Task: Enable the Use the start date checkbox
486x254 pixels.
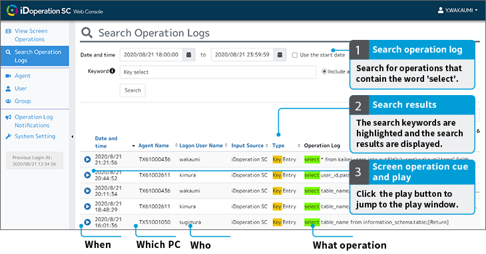Action: tap(295, 55)
